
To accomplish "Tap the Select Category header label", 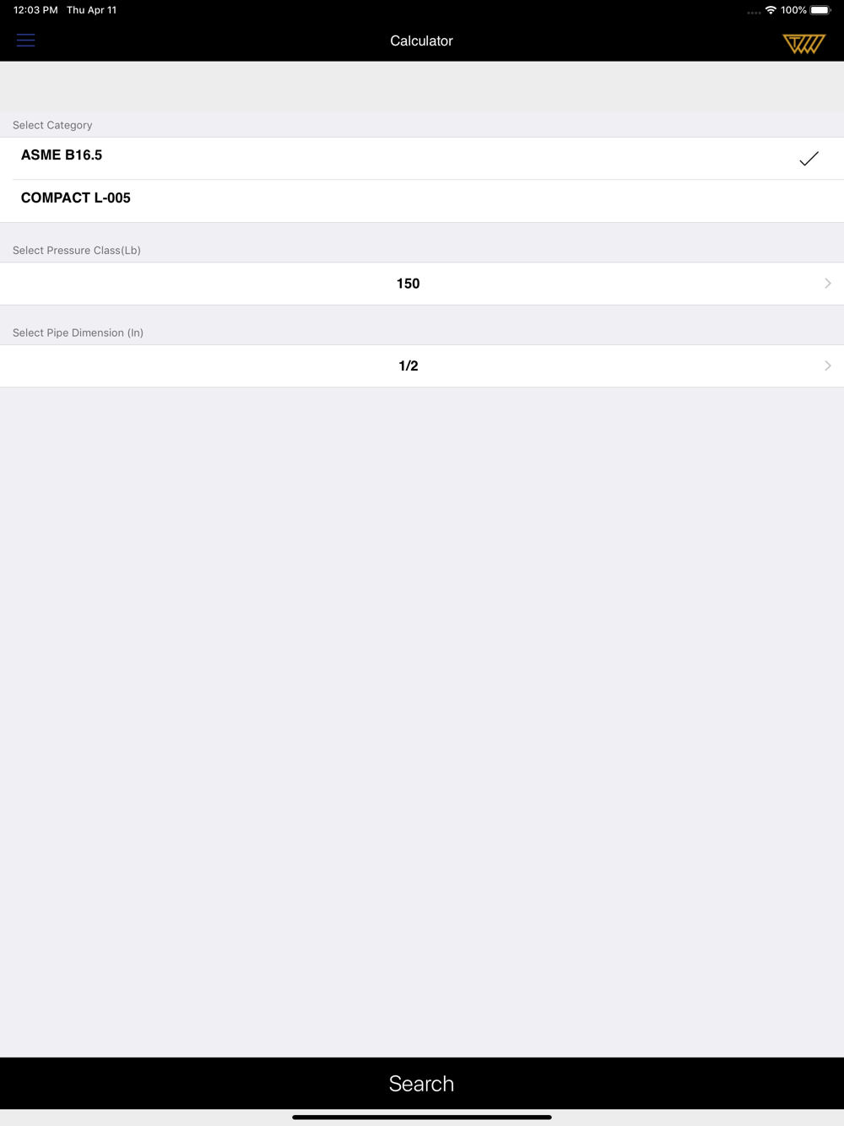I will (x=52, y=125).
